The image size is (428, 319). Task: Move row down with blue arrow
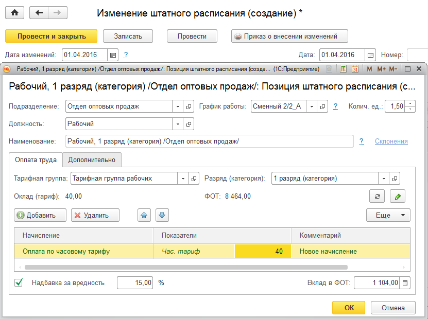162,215
